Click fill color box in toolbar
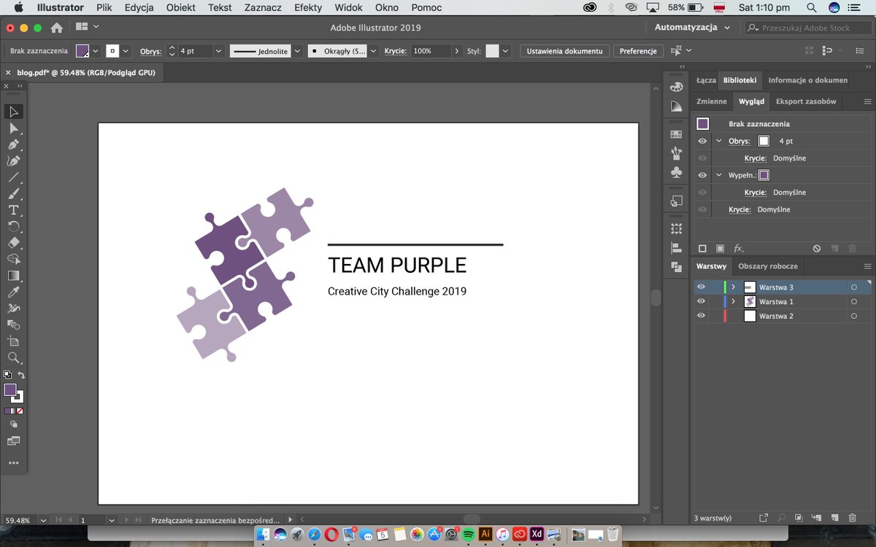876x547 pixels. [x=10, y=390]
